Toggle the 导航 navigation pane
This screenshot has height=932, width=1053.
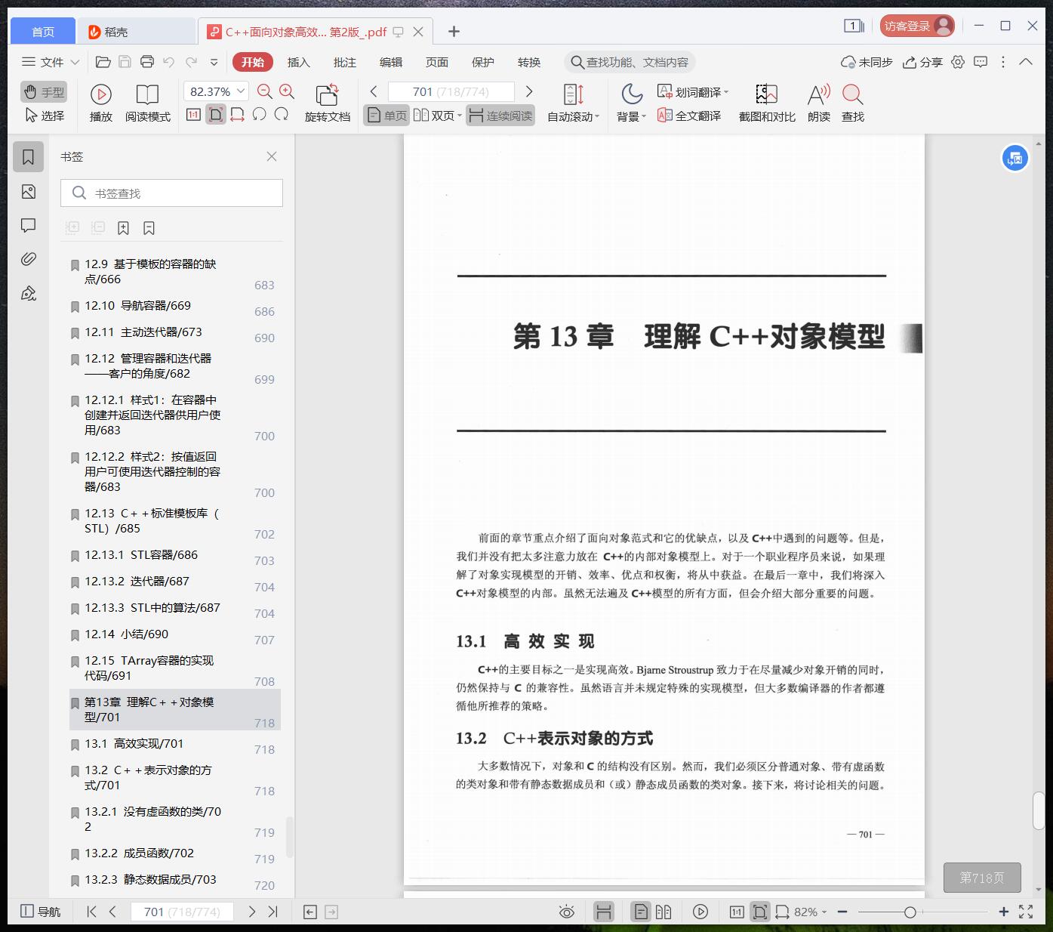(x=41, y=912)
